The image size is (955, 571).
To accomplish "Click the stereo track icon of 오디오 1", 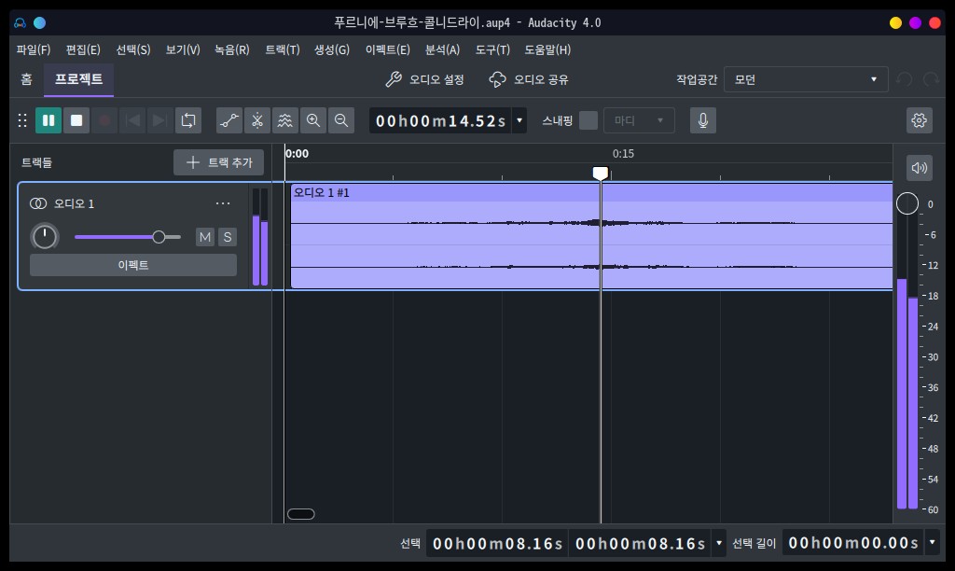I will [x=38, y=203].
